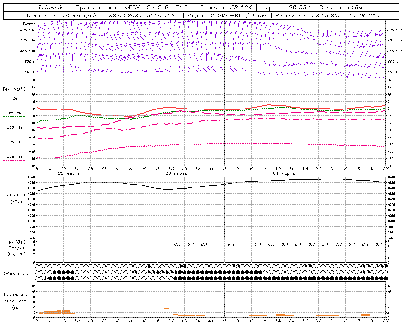
Task: Click the "Ветер" wind panel label
Action: point(29,24)
